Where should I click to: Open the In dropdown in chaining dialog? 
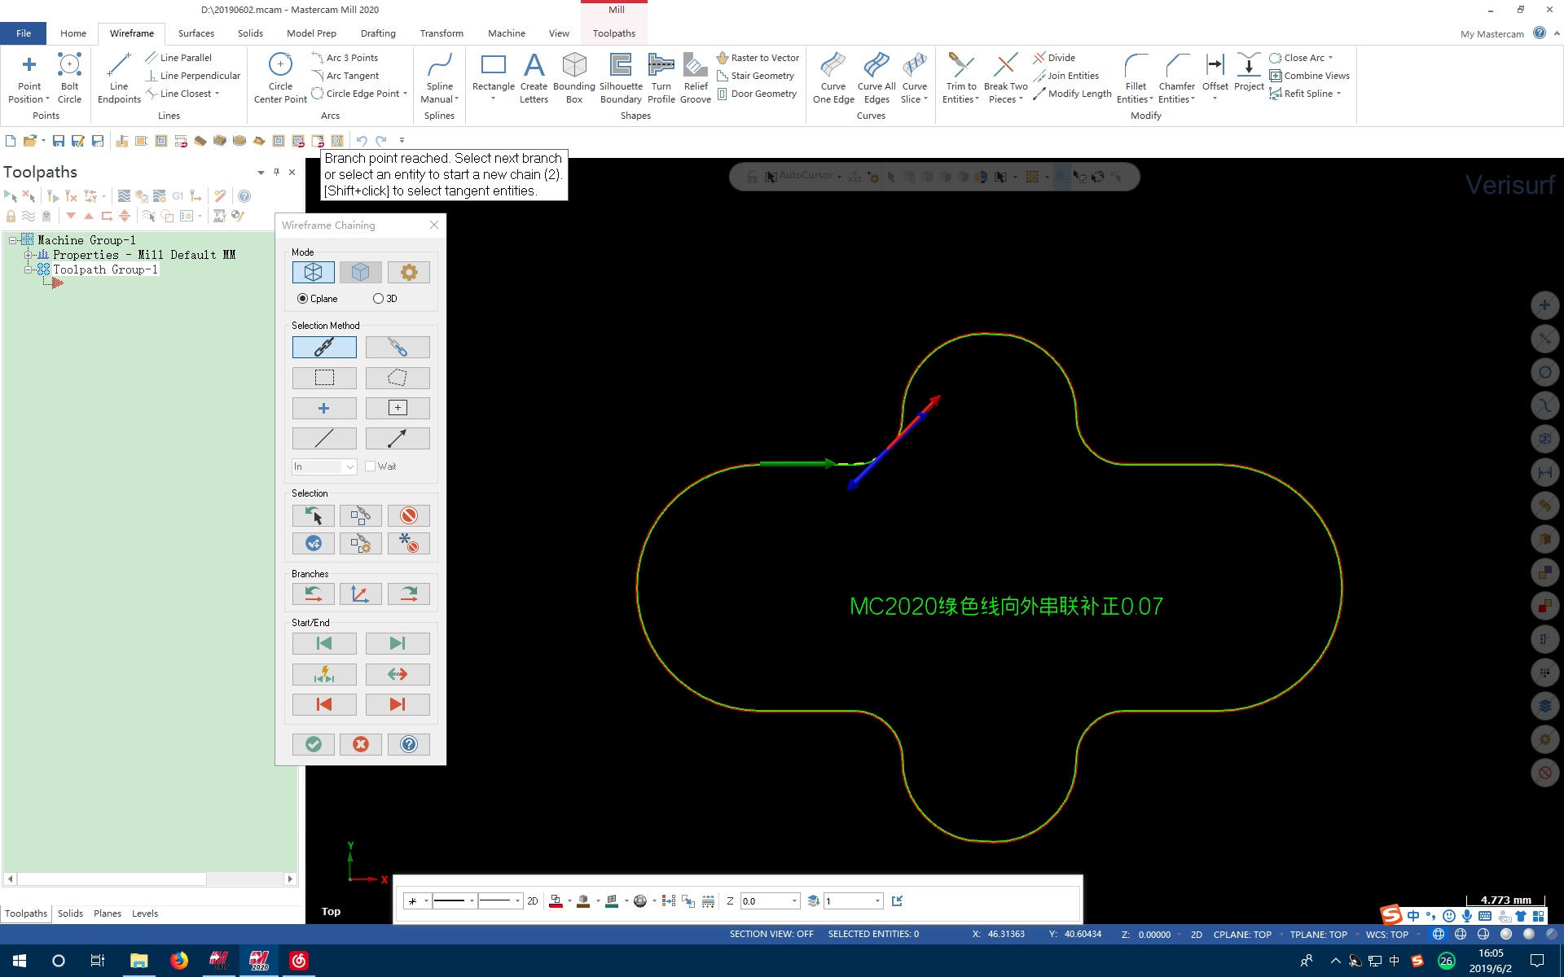coord(349,467)
